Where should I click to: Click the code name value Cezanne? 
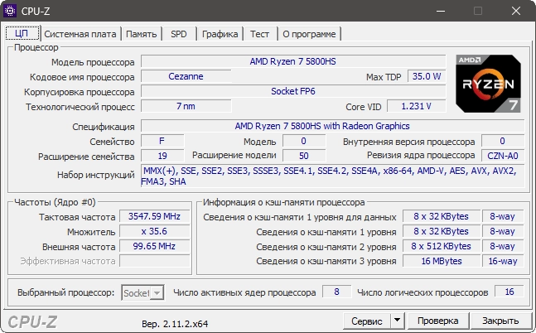click(x=186, y=76)
